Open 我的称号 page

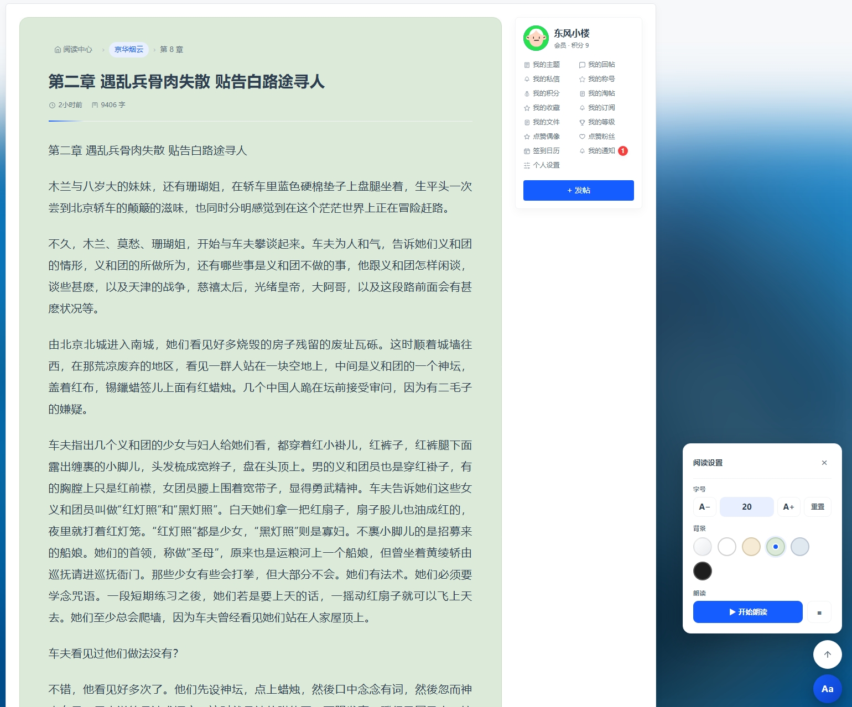[597, 79]
